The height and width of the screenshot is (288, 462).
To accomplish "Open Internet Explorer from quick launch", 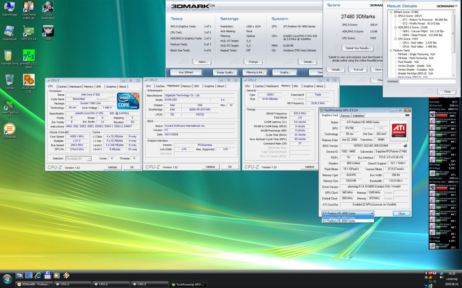I will pos(38,276).
